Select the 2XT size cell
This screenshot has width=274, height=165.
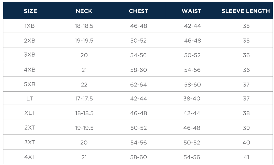pyautogui.click(x=30, y=128)
